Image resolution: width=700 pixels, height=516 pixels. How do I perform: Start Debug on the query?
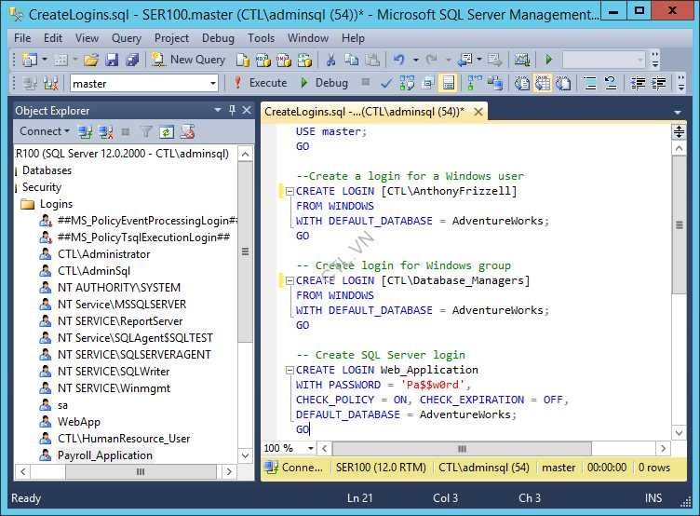click(324, 83)
